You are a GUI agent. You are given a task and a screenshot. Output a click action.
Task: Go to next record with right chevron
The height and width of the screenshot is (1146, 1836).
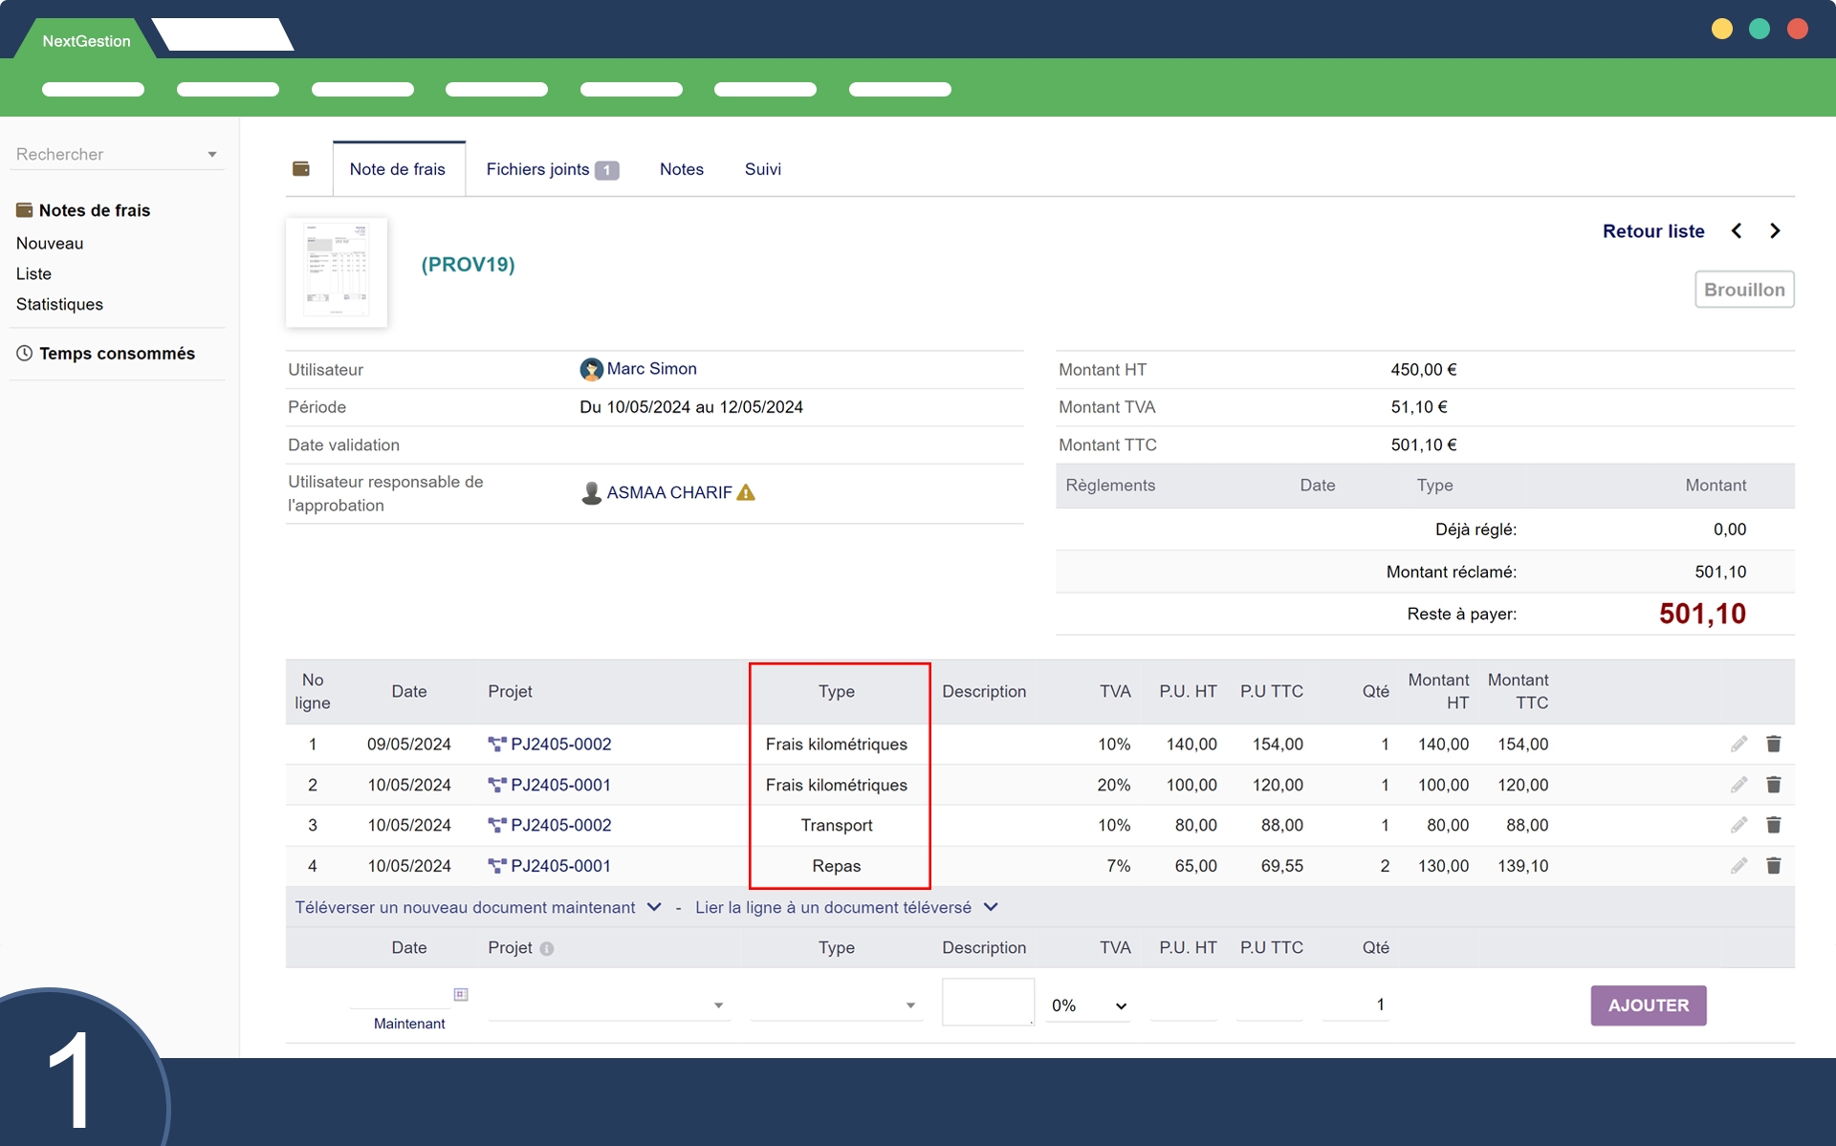coord(1775,230)
